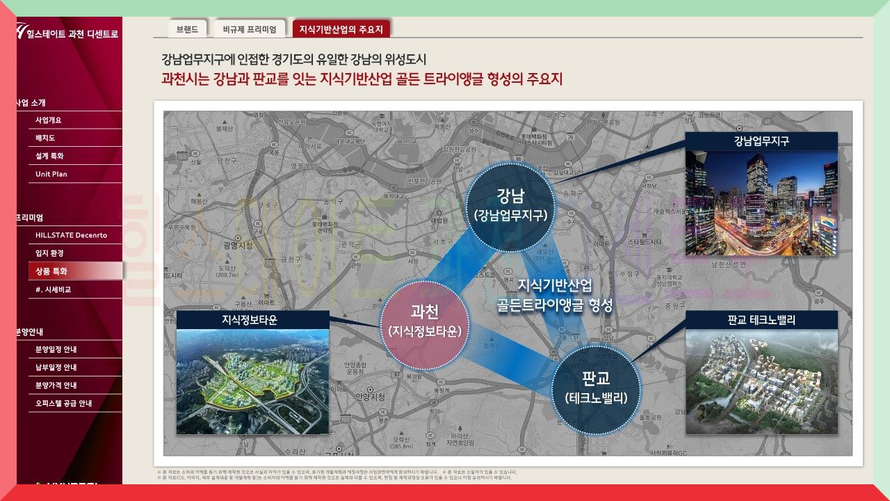Image resolution: width=890 pixels, height=501 pixels.
Task: Click the 판교 테크노밸리 image caption
Action: (x=761, y=320)
